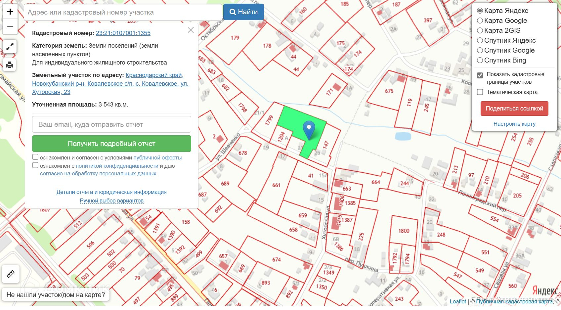Uncheck Показать кадастровые границы участков
This screenshot has height=310, width=561.
[x=480, y=75]
